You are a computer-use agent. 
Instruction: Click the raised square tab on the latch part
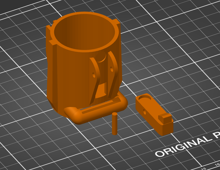pyautogui.click(x=165, y=119)
